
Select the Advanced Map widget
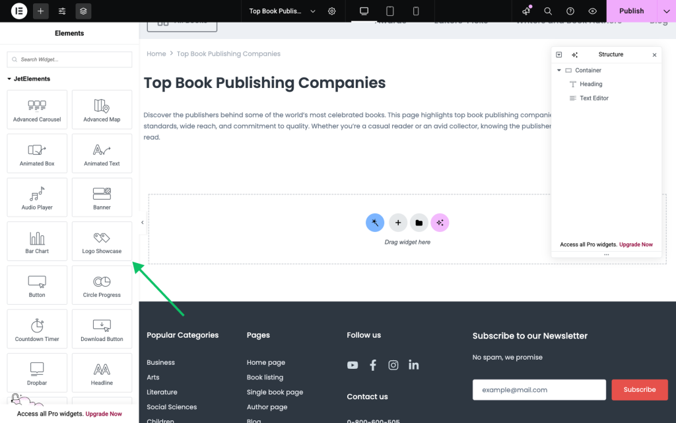click(x=102, y=110)
